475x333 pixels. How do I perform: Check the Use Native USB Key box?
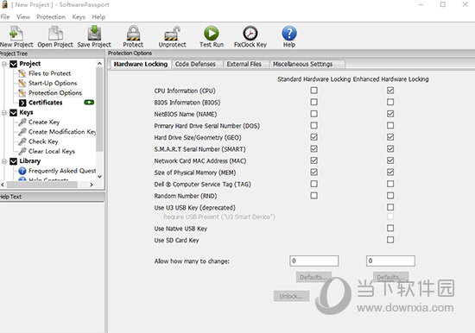pos(390,228)
